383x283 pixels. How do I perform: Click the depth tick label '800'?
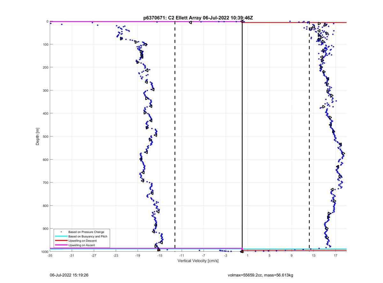click(x=45, y=206)
